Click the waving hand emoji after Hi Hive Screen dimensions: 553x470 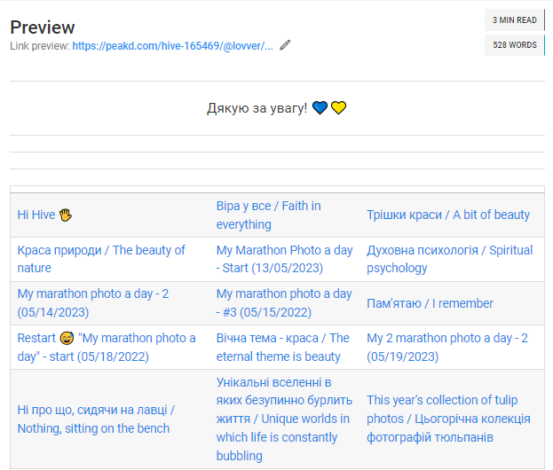click(x=66, y=215)
